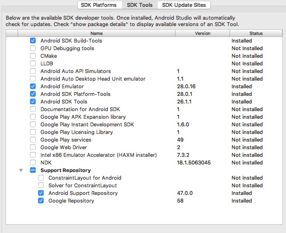
Task: Check Documentation for Android SDK checkbox
Action: coord(33,109)
